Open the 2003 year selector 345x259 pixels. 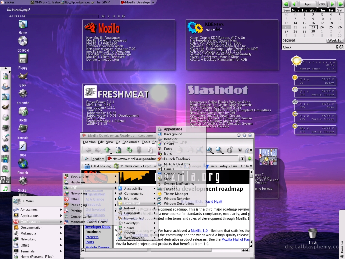pyautogui.click(x=323, y=4)
